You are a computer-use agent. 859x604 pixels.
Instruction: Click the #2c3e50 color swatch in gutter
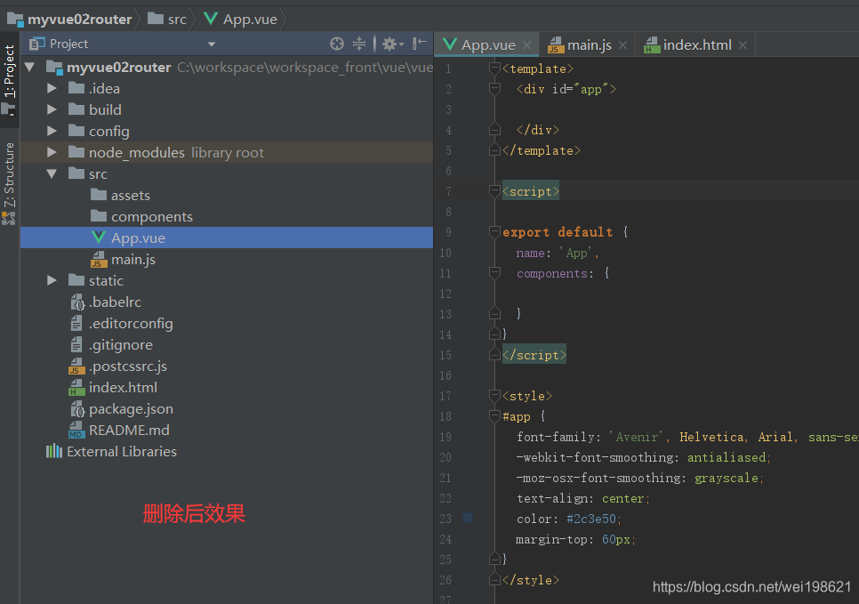[x=468, y=518]
